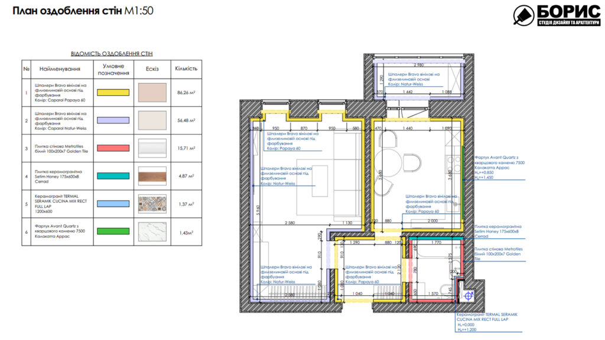Click the red Metrotiles legend swatch

point(112,148)
